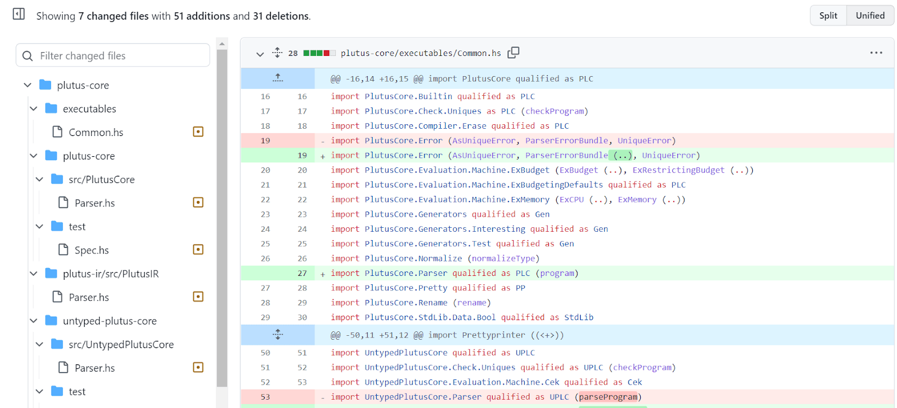Collapse the untyped-plutus-core folder
Image resolution: width=897 pixels, height=408 pixels.
click(34, 321)
